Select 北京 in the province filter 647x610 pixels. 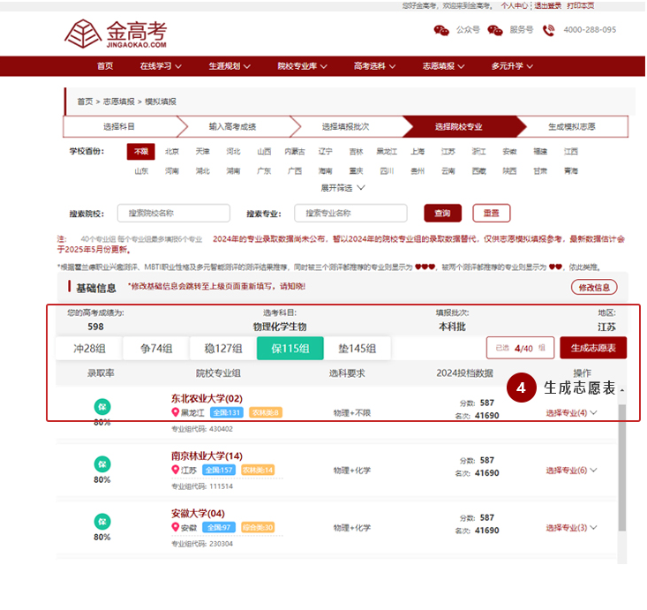[172, 151]
